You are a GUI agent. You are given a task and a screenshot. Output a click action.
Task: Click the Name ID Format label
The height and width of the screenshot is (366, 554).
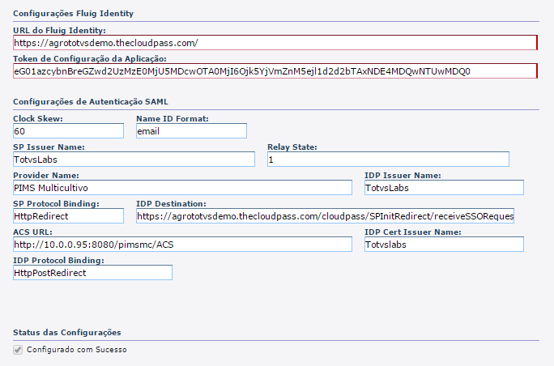(x=173, y=119)
